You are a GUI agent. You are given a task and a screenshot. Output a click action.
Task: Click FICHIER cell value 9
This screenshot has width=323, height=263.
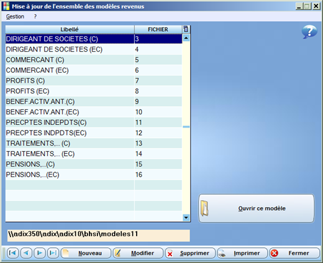click(x=158, y=101)
